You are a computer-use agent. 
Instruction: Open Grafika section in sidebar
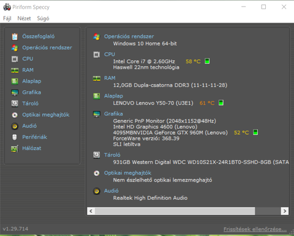tap(32, 93)
